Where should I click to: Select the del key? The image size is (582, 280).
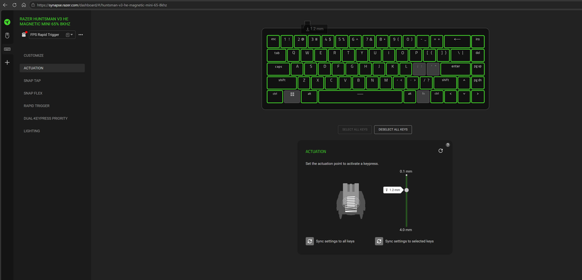[x=478, y=55]
